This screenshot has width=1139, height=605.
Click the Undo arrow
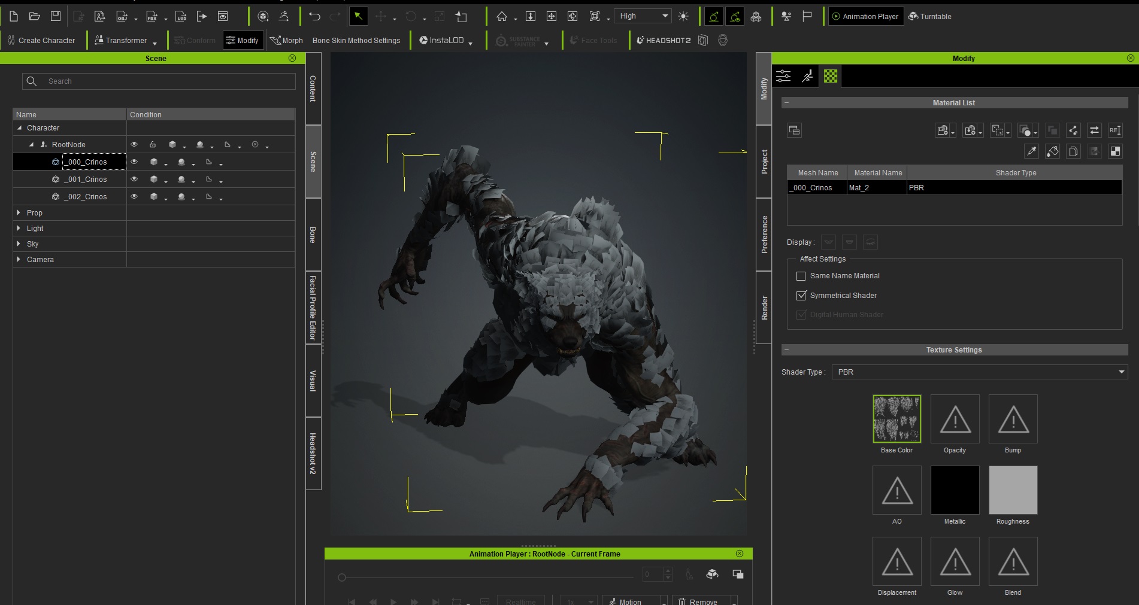314,16
